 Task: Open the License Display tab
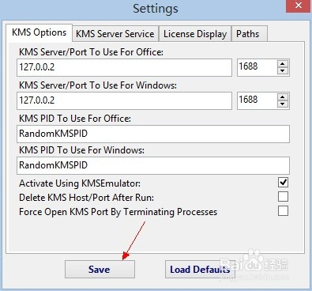(195, 34)
